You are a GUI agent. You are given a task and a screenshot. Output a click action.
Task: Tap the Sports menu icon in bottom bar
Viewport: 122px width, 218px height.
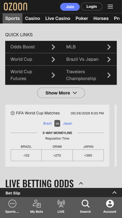pos(12,204)
